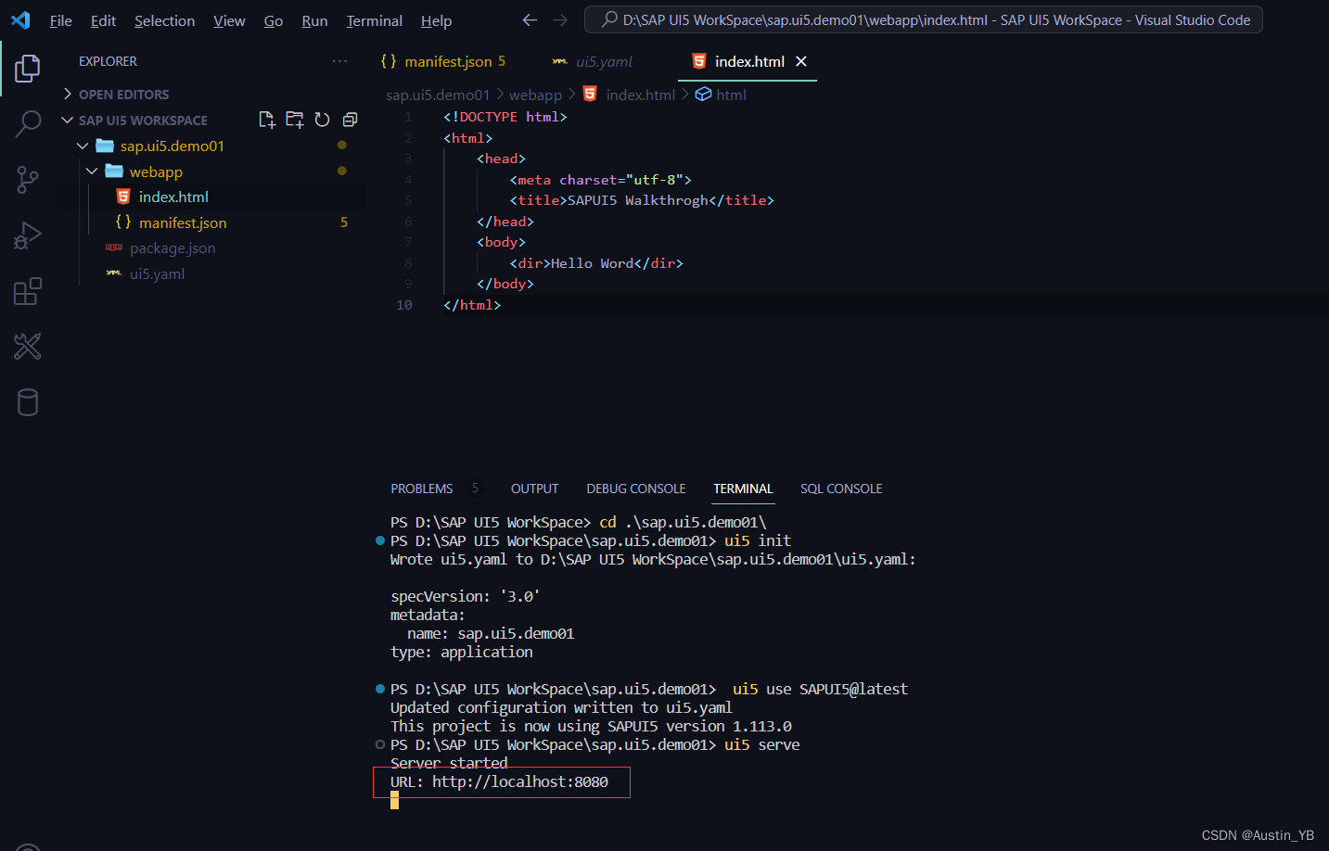Viewport: 1329px width, 851px height.
Task: Open the Go menu
Action: pyautogui.click(x=274, y=20)
